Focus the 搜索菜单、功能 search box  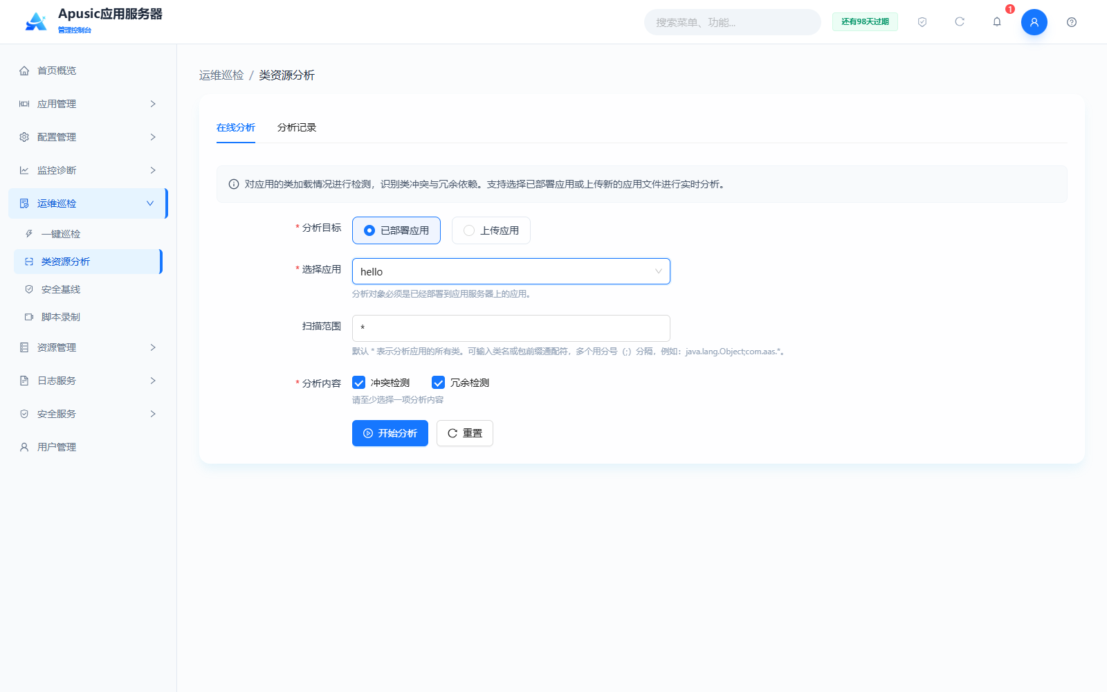click(733, 22)
